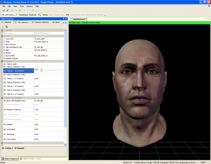Collapse the 4. Brow and Stubble section
Screen dimensions: 211x164
[x=2, y=98]
